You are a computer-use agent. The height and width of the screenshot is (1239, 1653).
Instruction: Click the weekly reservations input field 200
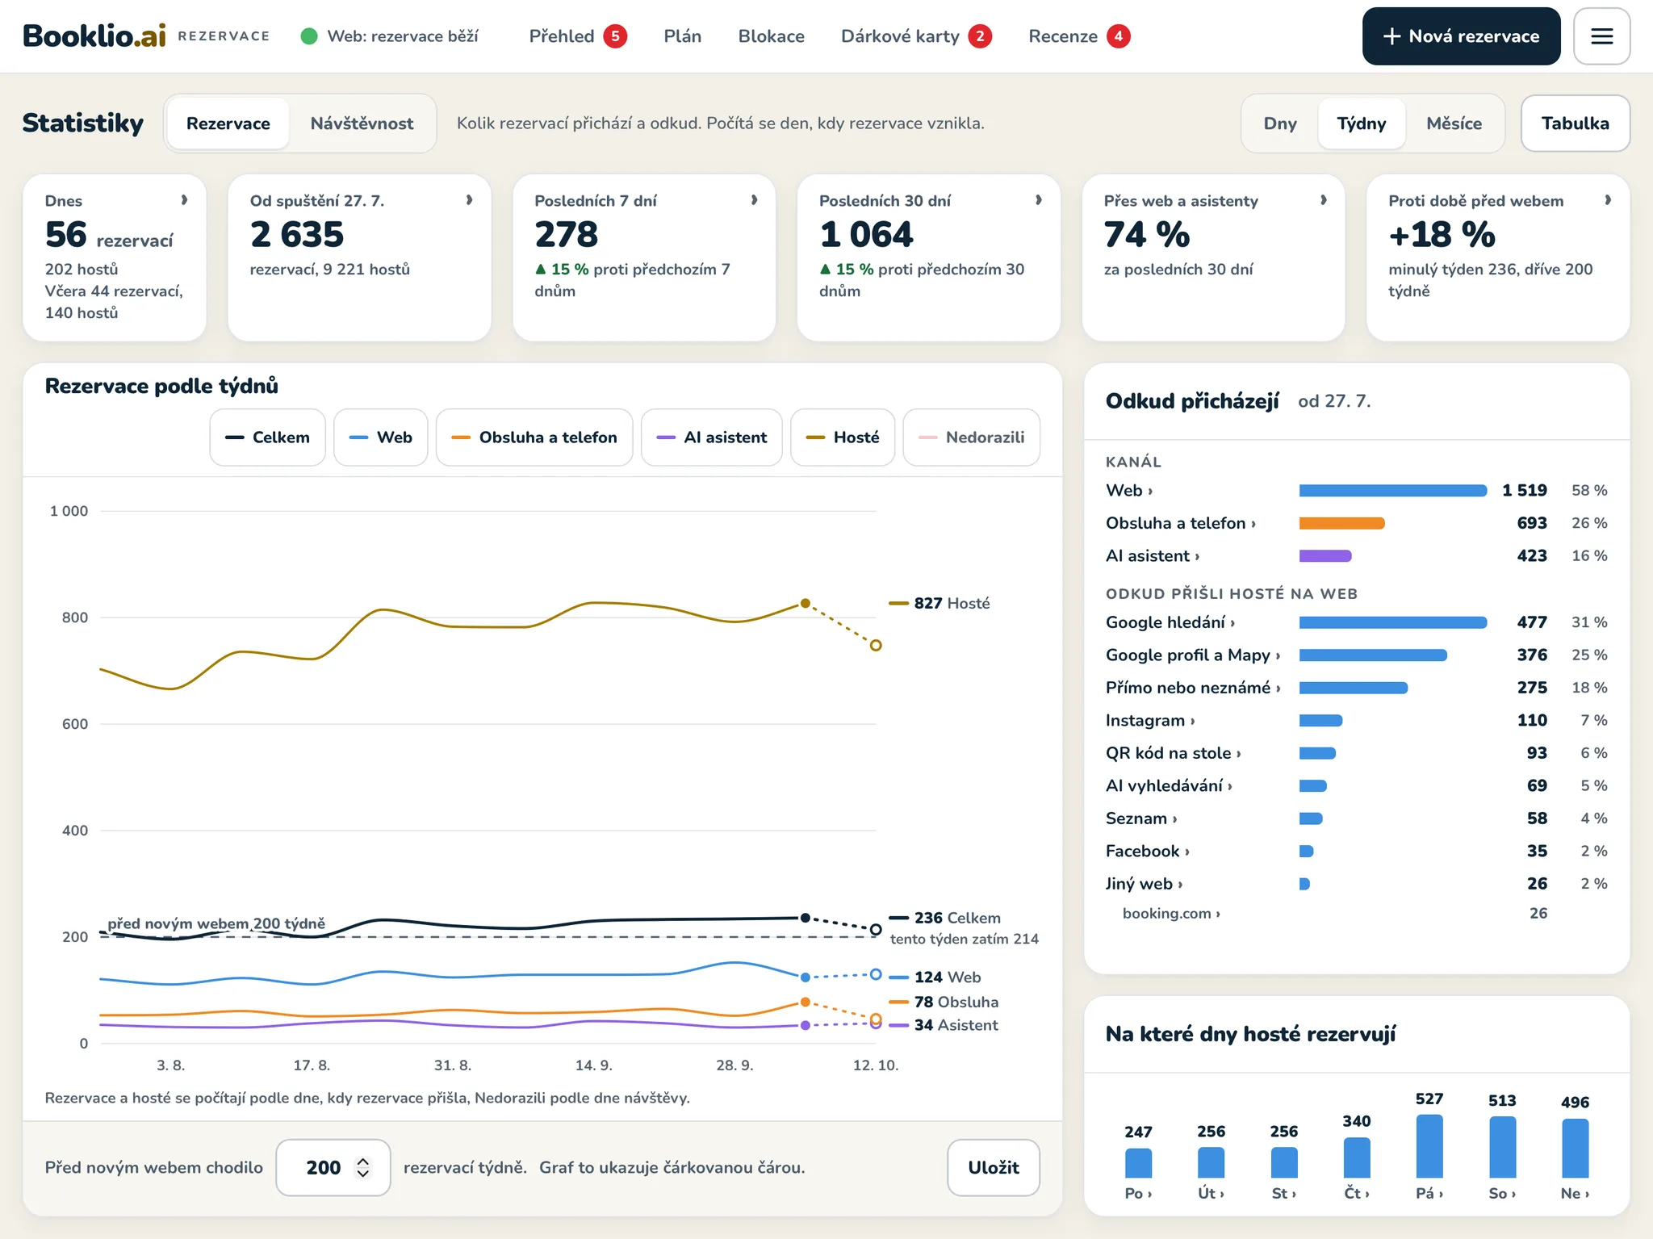coord(333,1167)
